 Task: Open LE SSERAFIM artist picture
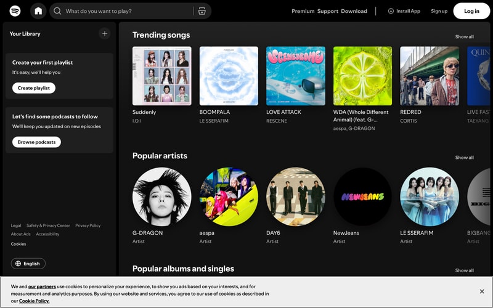point(430,197)
